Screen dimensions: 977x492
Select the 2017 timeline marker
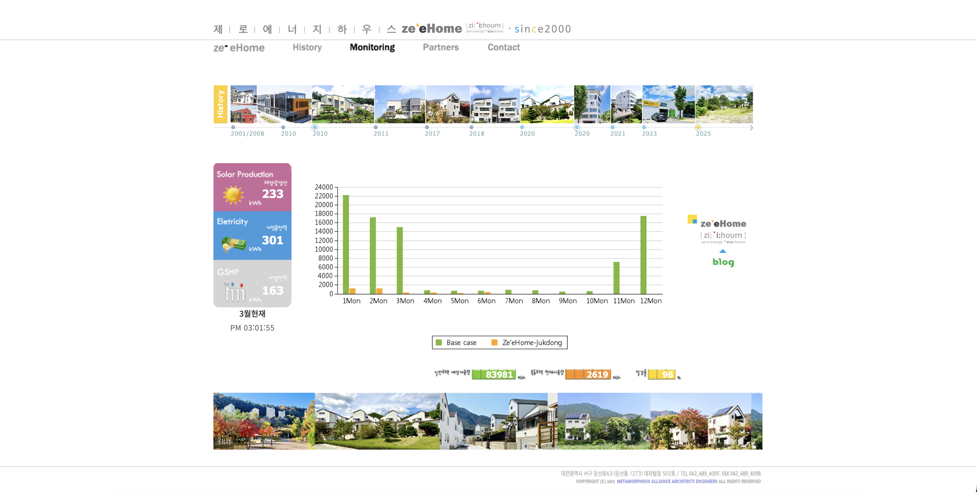[427, 128]
